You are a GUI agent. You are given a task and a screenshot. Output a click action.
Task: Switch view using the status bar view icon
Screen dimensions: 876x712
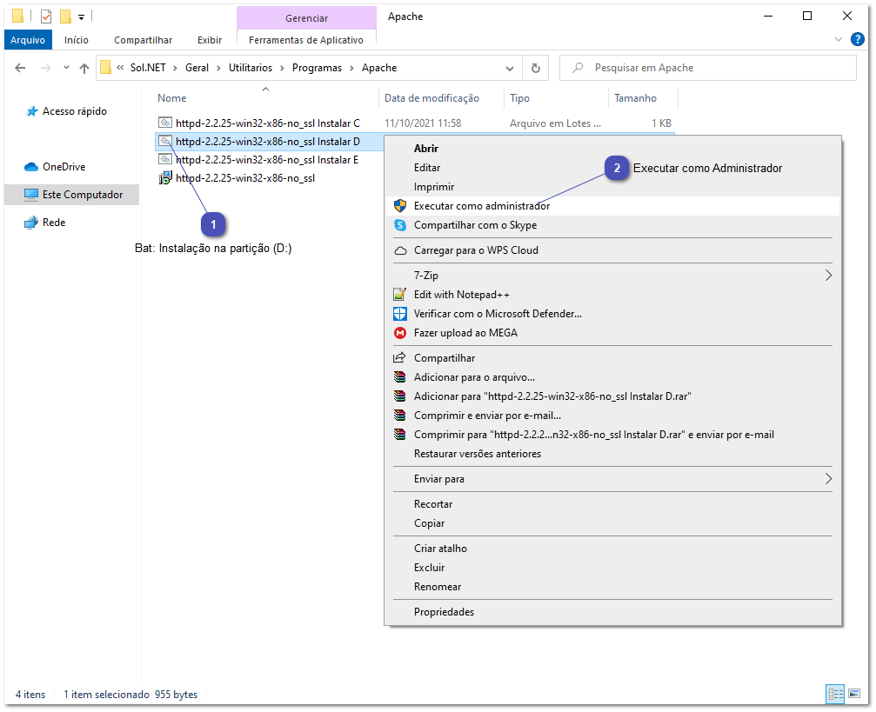tap(835, 694)
